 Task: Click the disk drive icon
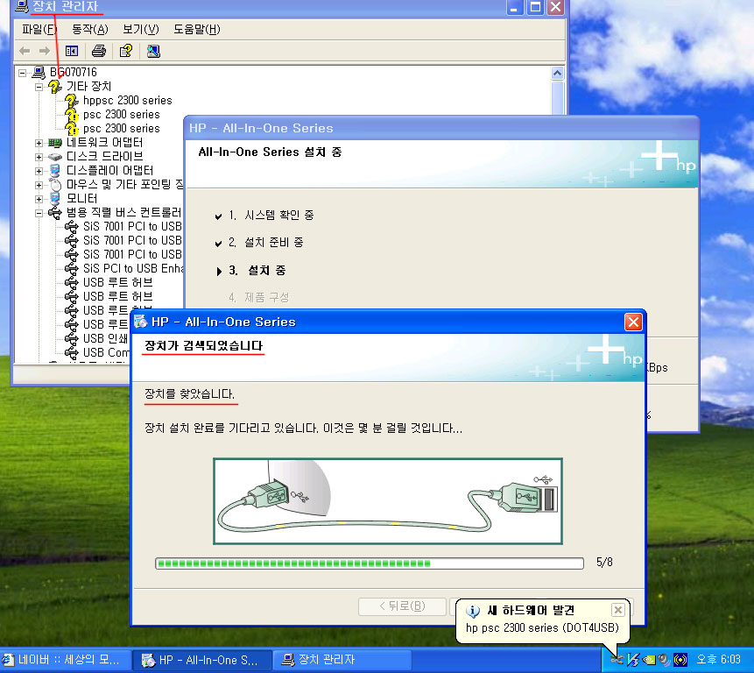point(55,157)
